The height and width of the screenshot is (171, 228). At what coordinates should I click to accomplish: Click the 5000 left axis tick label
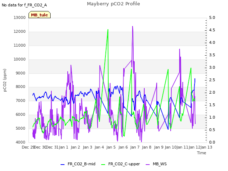coord(21,128)
